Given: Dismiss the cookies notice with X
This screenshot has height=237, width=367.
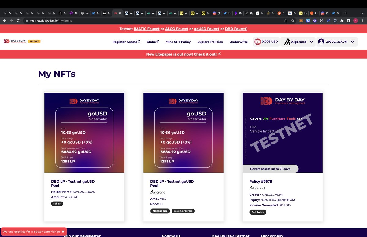Looking at the screenshot, I should click(x=63, y=232).
